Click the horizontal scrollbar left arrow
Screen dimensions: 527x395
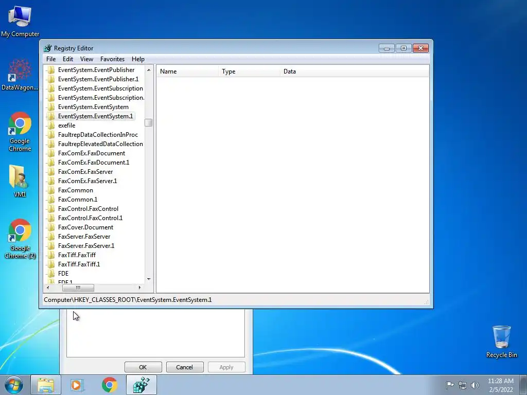[x=48, y=288]
